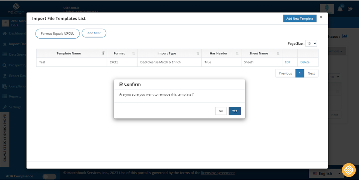Toggle the ADA Compliance switch
The width and height of the screenshot is (359, 181).
[x=49, y=176]
